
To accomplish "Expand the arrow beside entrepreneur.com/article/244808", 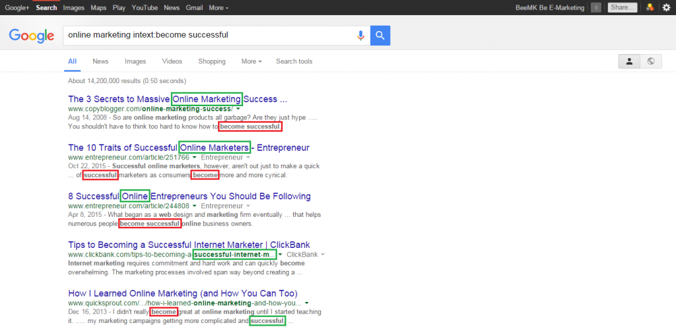I will point(195,206).
